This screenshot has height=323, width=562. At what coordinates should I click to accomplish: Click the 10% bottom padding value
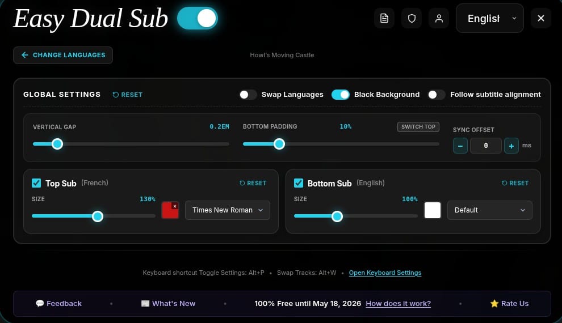tap(346, 126)
